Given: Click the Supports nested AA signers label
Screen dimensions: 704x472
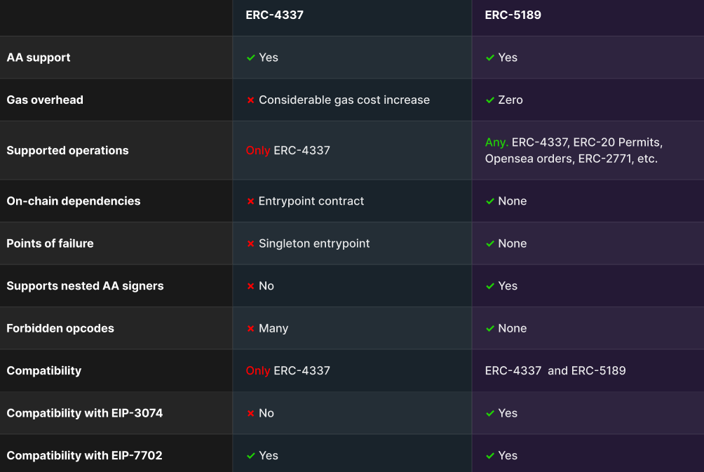Looking at the screenshot, I should pyautogui.click(x=85, y=286).
